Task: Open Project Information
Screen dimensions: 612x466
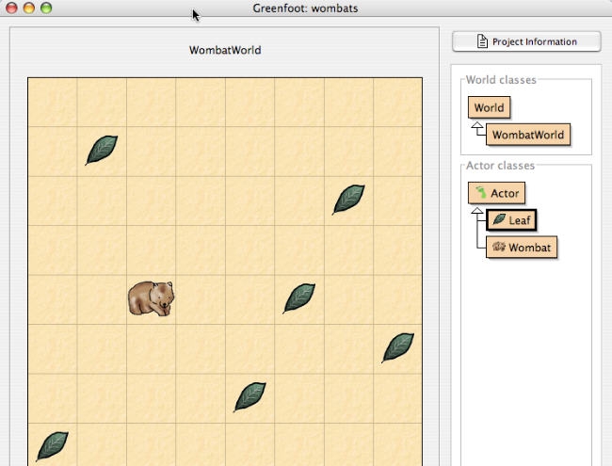Action: (527, 41)
